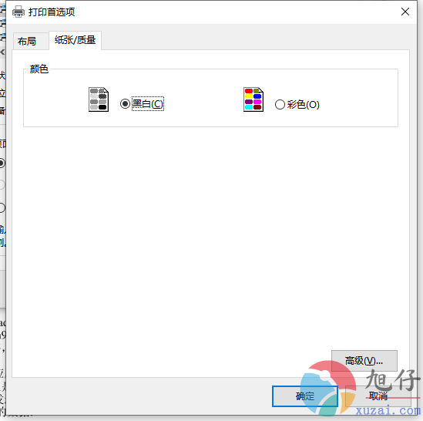The width and height of the screenshot is (423, 421).
Task: Click the red block in the color icon
Action: click(x=249, y=91)
